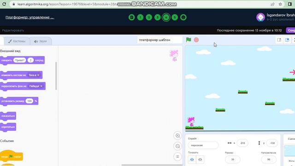Click the показаться block
Image resolution: width=295 pixels, height=166 pixels.
coord(8,116)
